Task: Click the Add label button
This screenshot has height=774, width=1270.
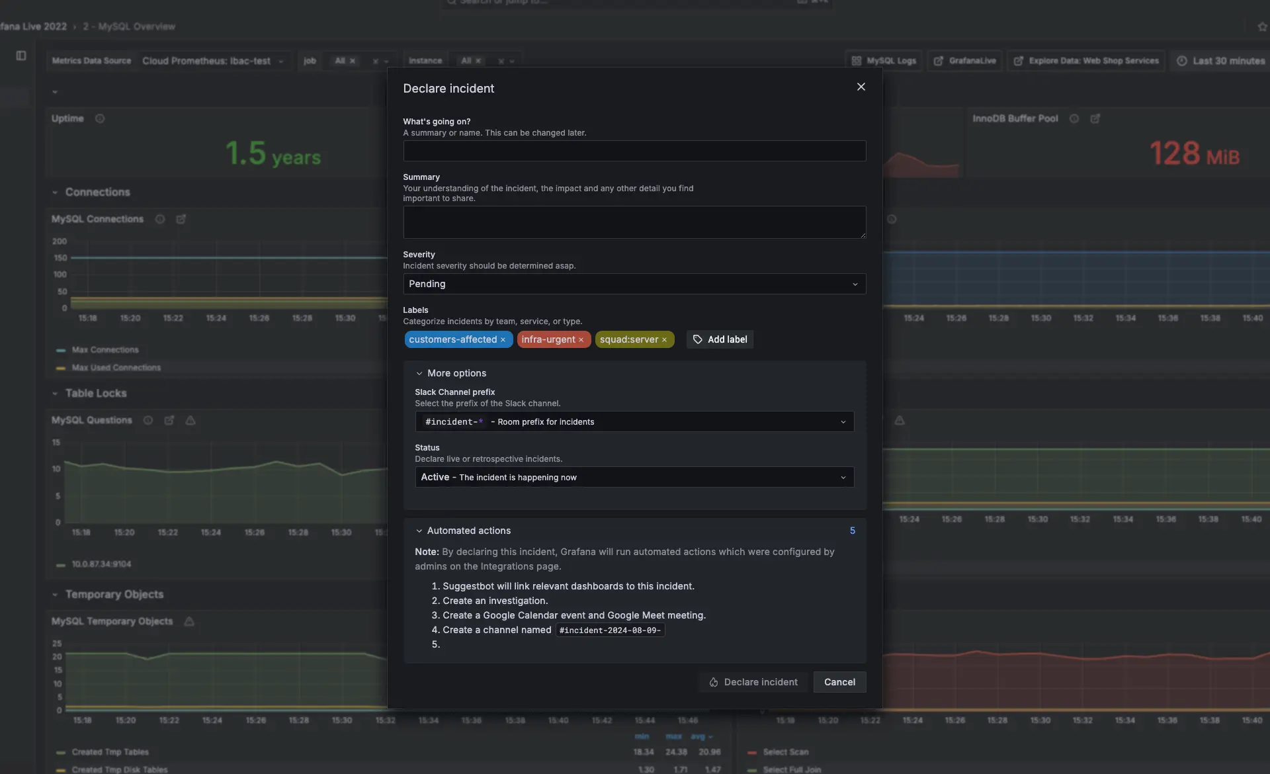Action: [x=720, y=339]
